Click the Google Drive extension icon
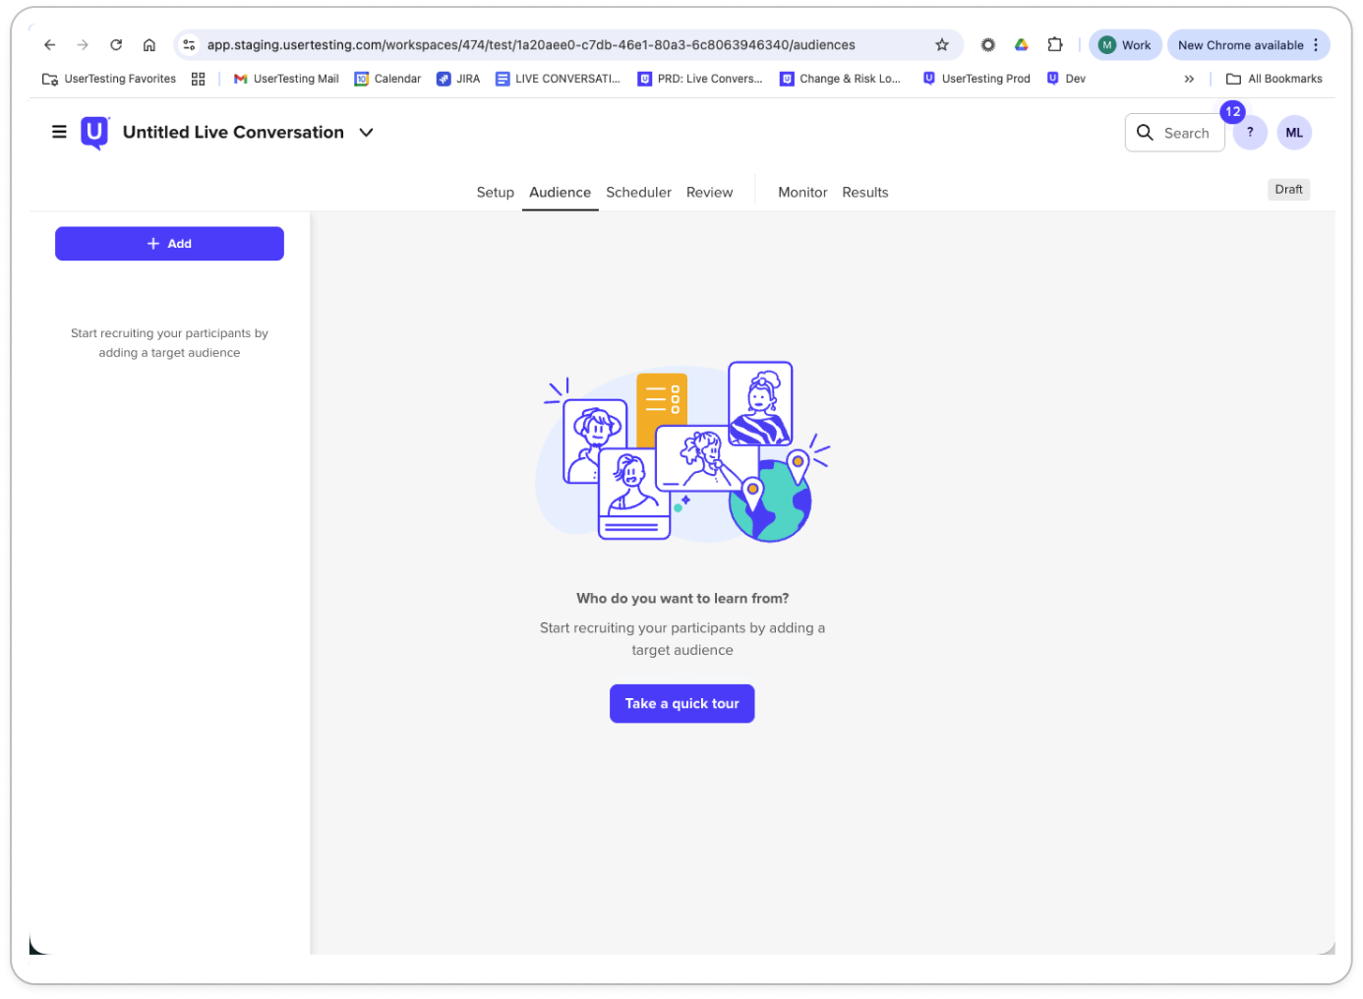 [x=1022, y=45]
